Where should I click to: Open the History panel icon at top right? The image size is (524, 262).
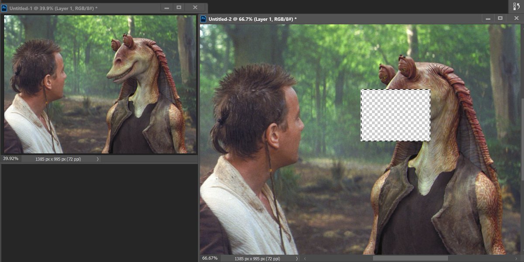click(516, 6)
